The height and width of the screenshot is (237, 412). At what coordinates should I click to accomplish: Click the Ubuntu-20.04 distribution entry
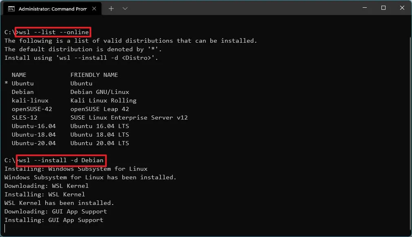[x=34, y=143]
